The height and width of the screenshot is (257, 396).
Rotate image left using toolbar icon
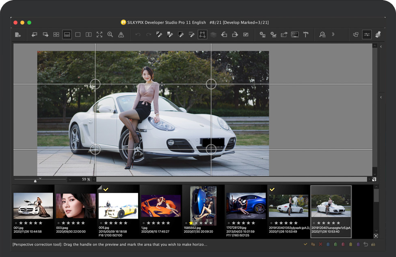tap(224, 35)
